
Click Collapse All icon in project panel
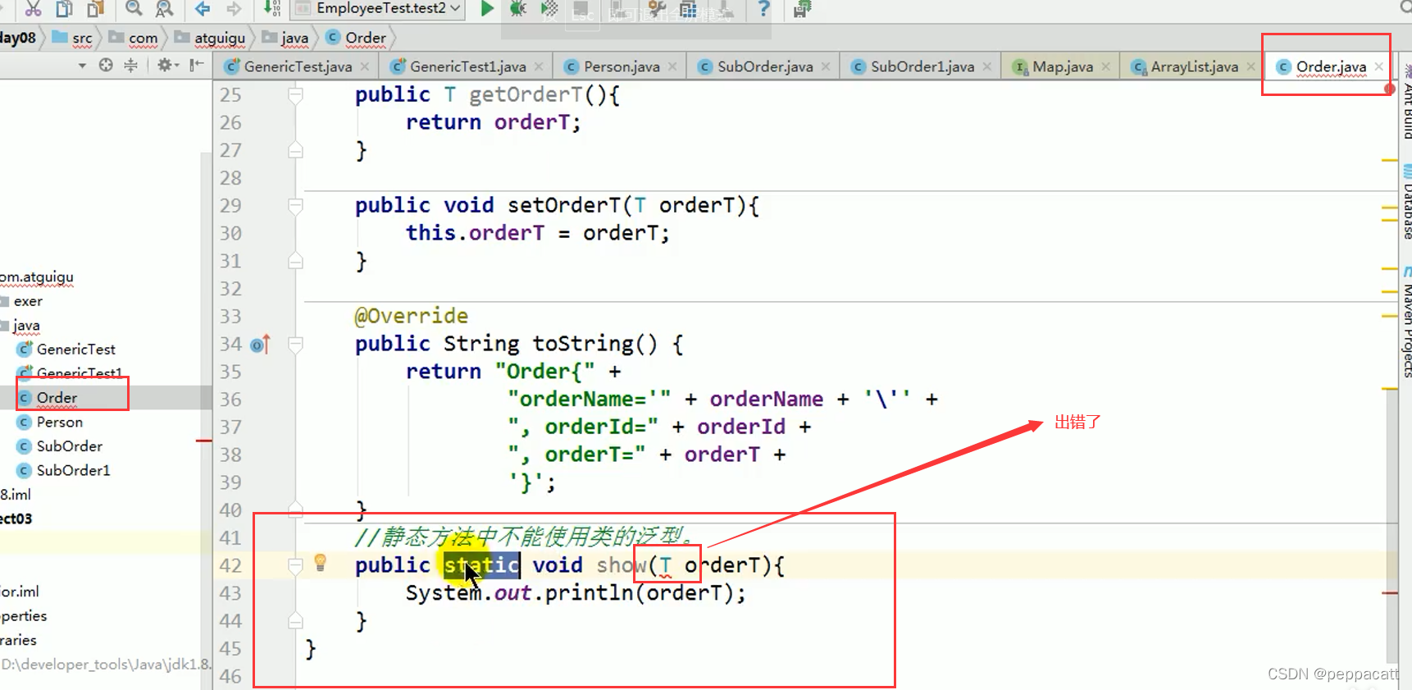(130, 65)
